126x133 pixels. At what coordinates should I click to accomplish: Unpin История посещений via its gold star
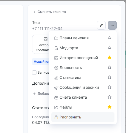pos(110,57)
